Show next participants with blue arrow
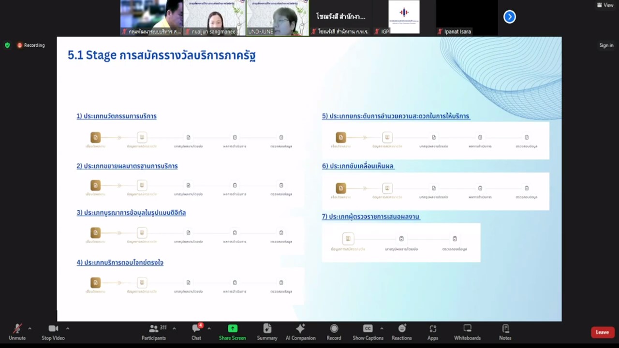The image size is (619, 348). coord(509,17)
